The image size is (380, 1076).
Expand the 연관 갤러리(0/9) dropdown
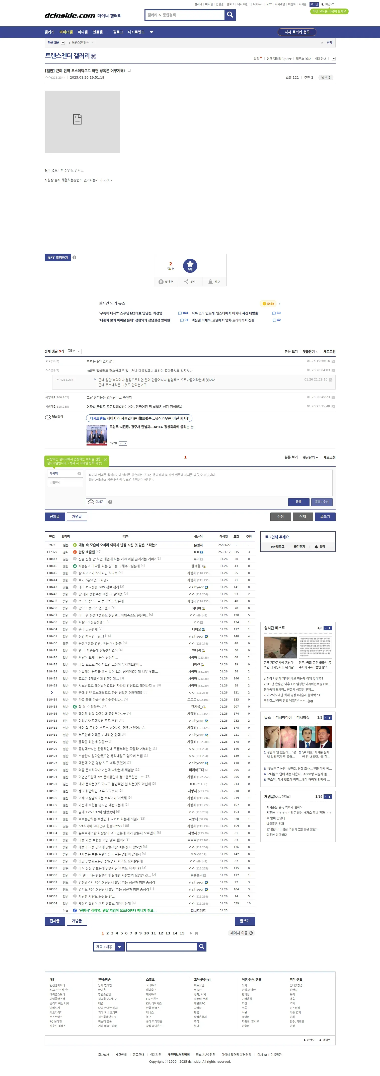tap(279, 59)
